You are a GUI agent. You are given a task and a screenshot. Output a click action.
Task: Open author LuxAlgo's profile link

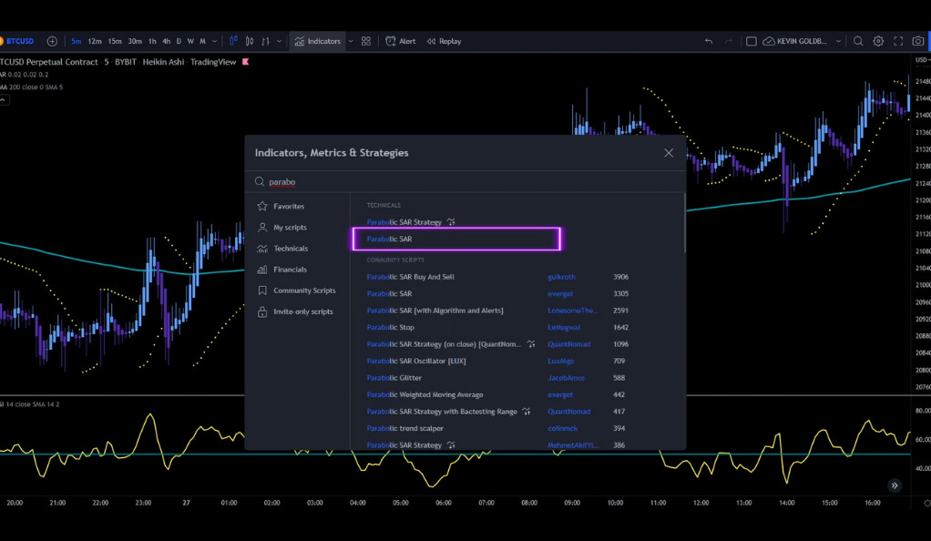[x=560, y=361]
